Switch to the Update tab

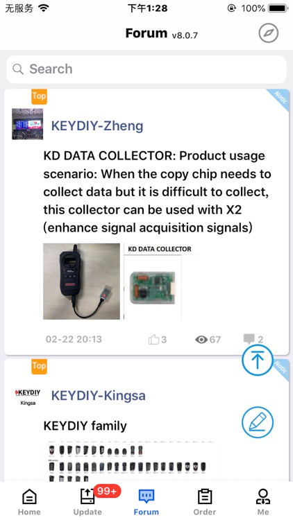(x=87, y=502)
